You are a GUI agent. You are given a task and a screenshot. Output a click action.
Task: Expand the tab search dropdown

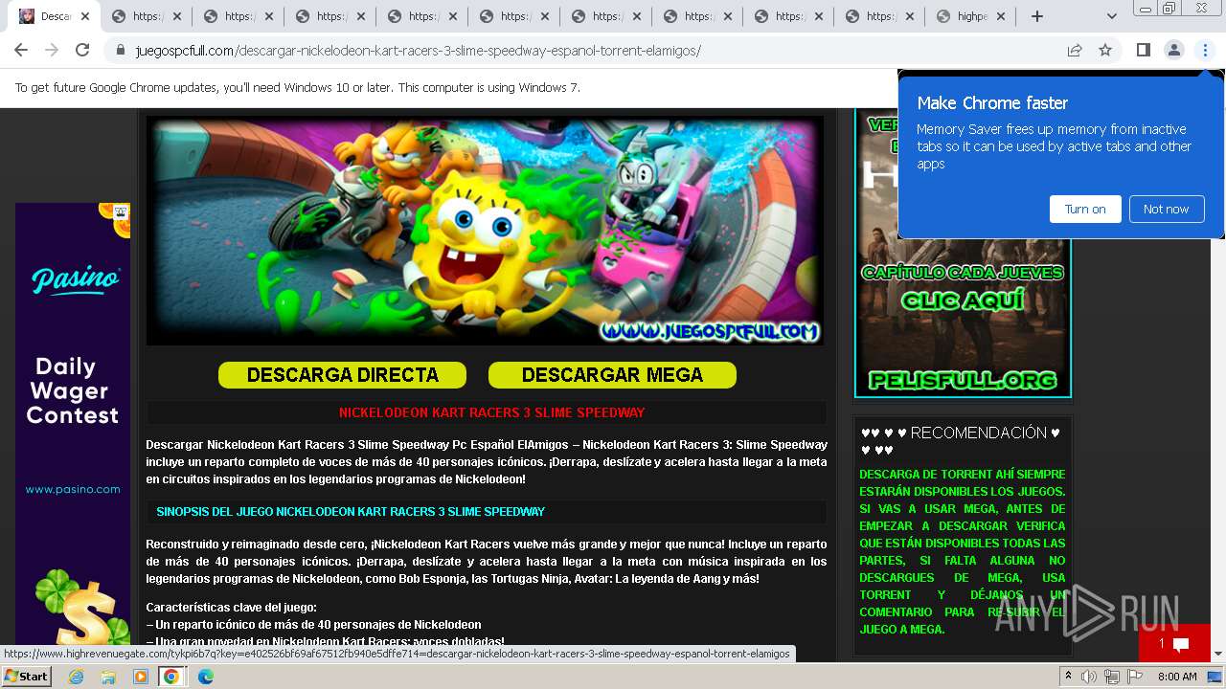coord(1111,16)
